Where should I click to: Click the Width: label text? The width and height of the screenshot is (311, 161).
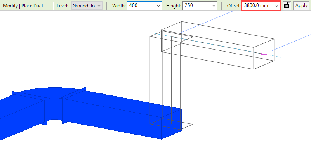(x=119, y=6)
